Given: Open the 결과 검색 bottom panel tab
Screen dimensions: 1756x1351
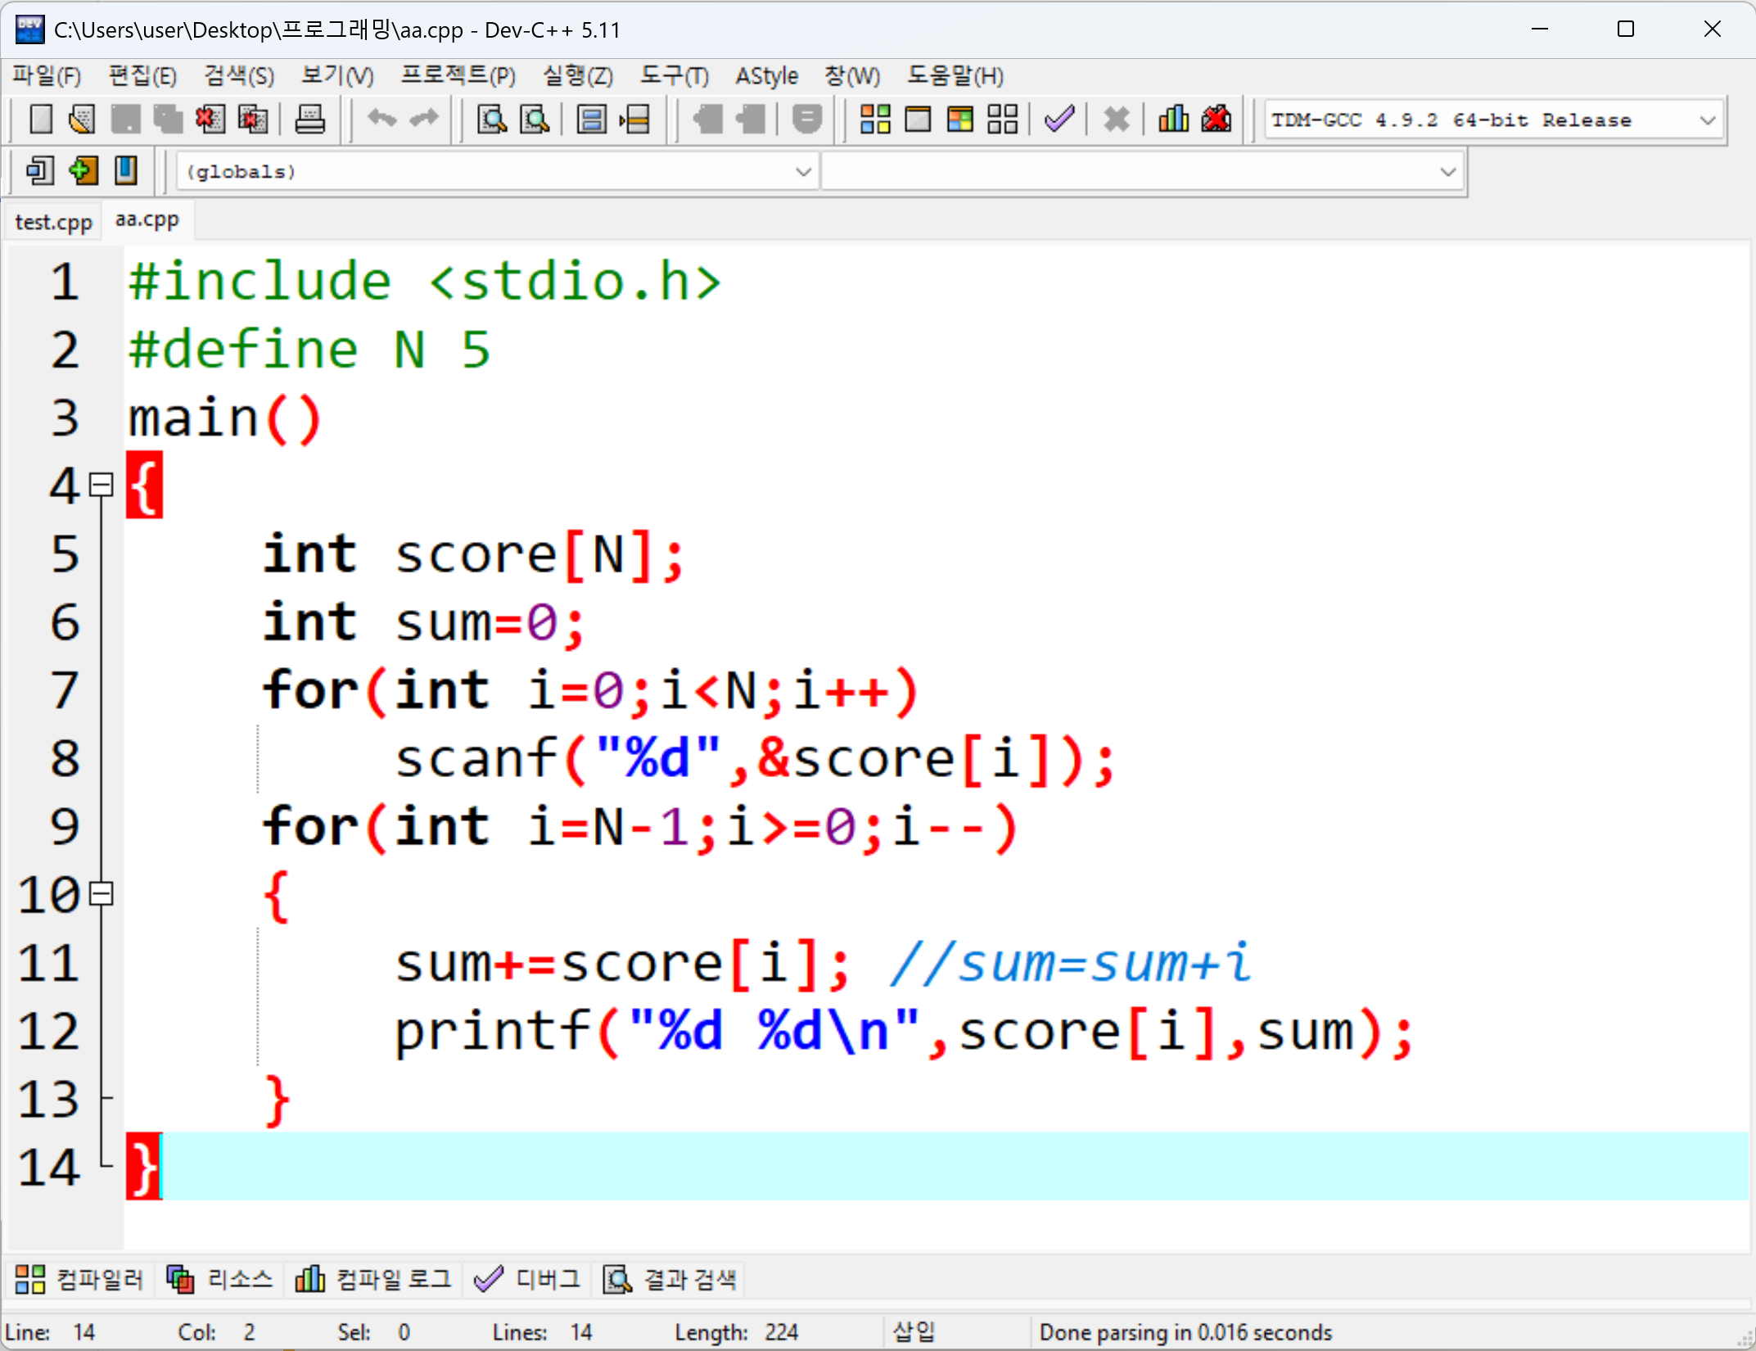Looking at the screenshot, I should (670, 1279).
